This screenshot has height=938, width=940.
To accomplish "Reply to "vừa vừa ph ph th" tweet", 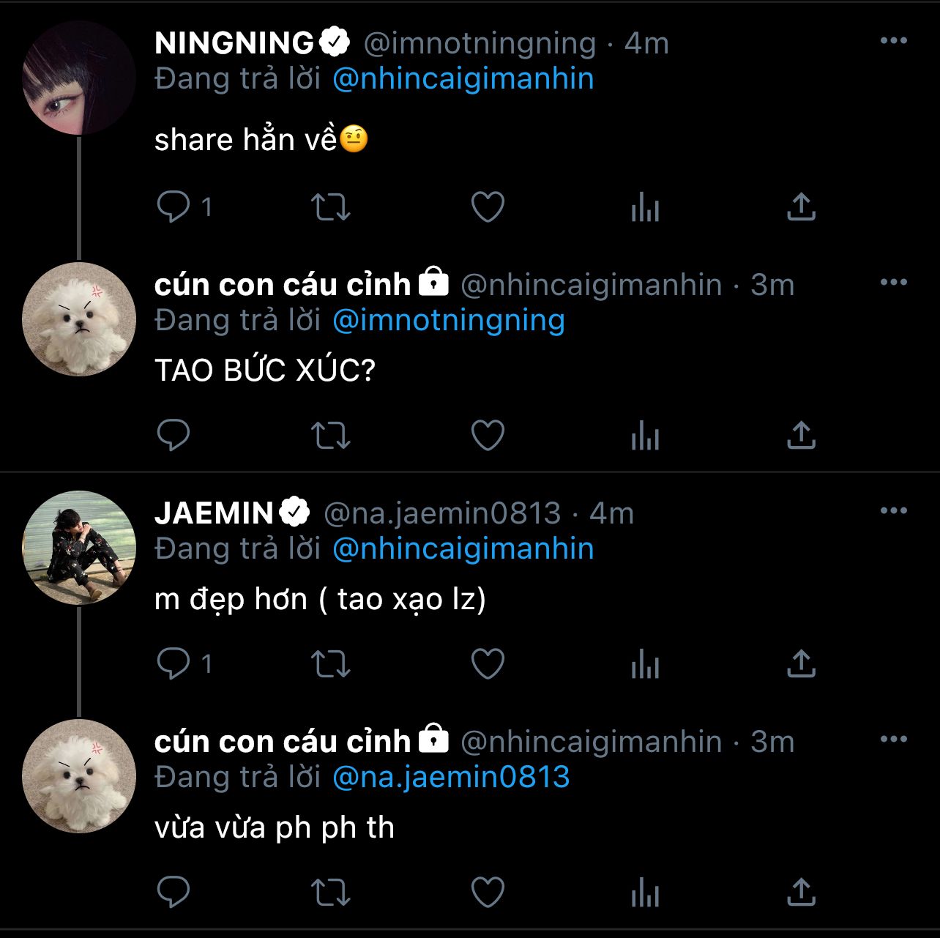I will (174, 893).
